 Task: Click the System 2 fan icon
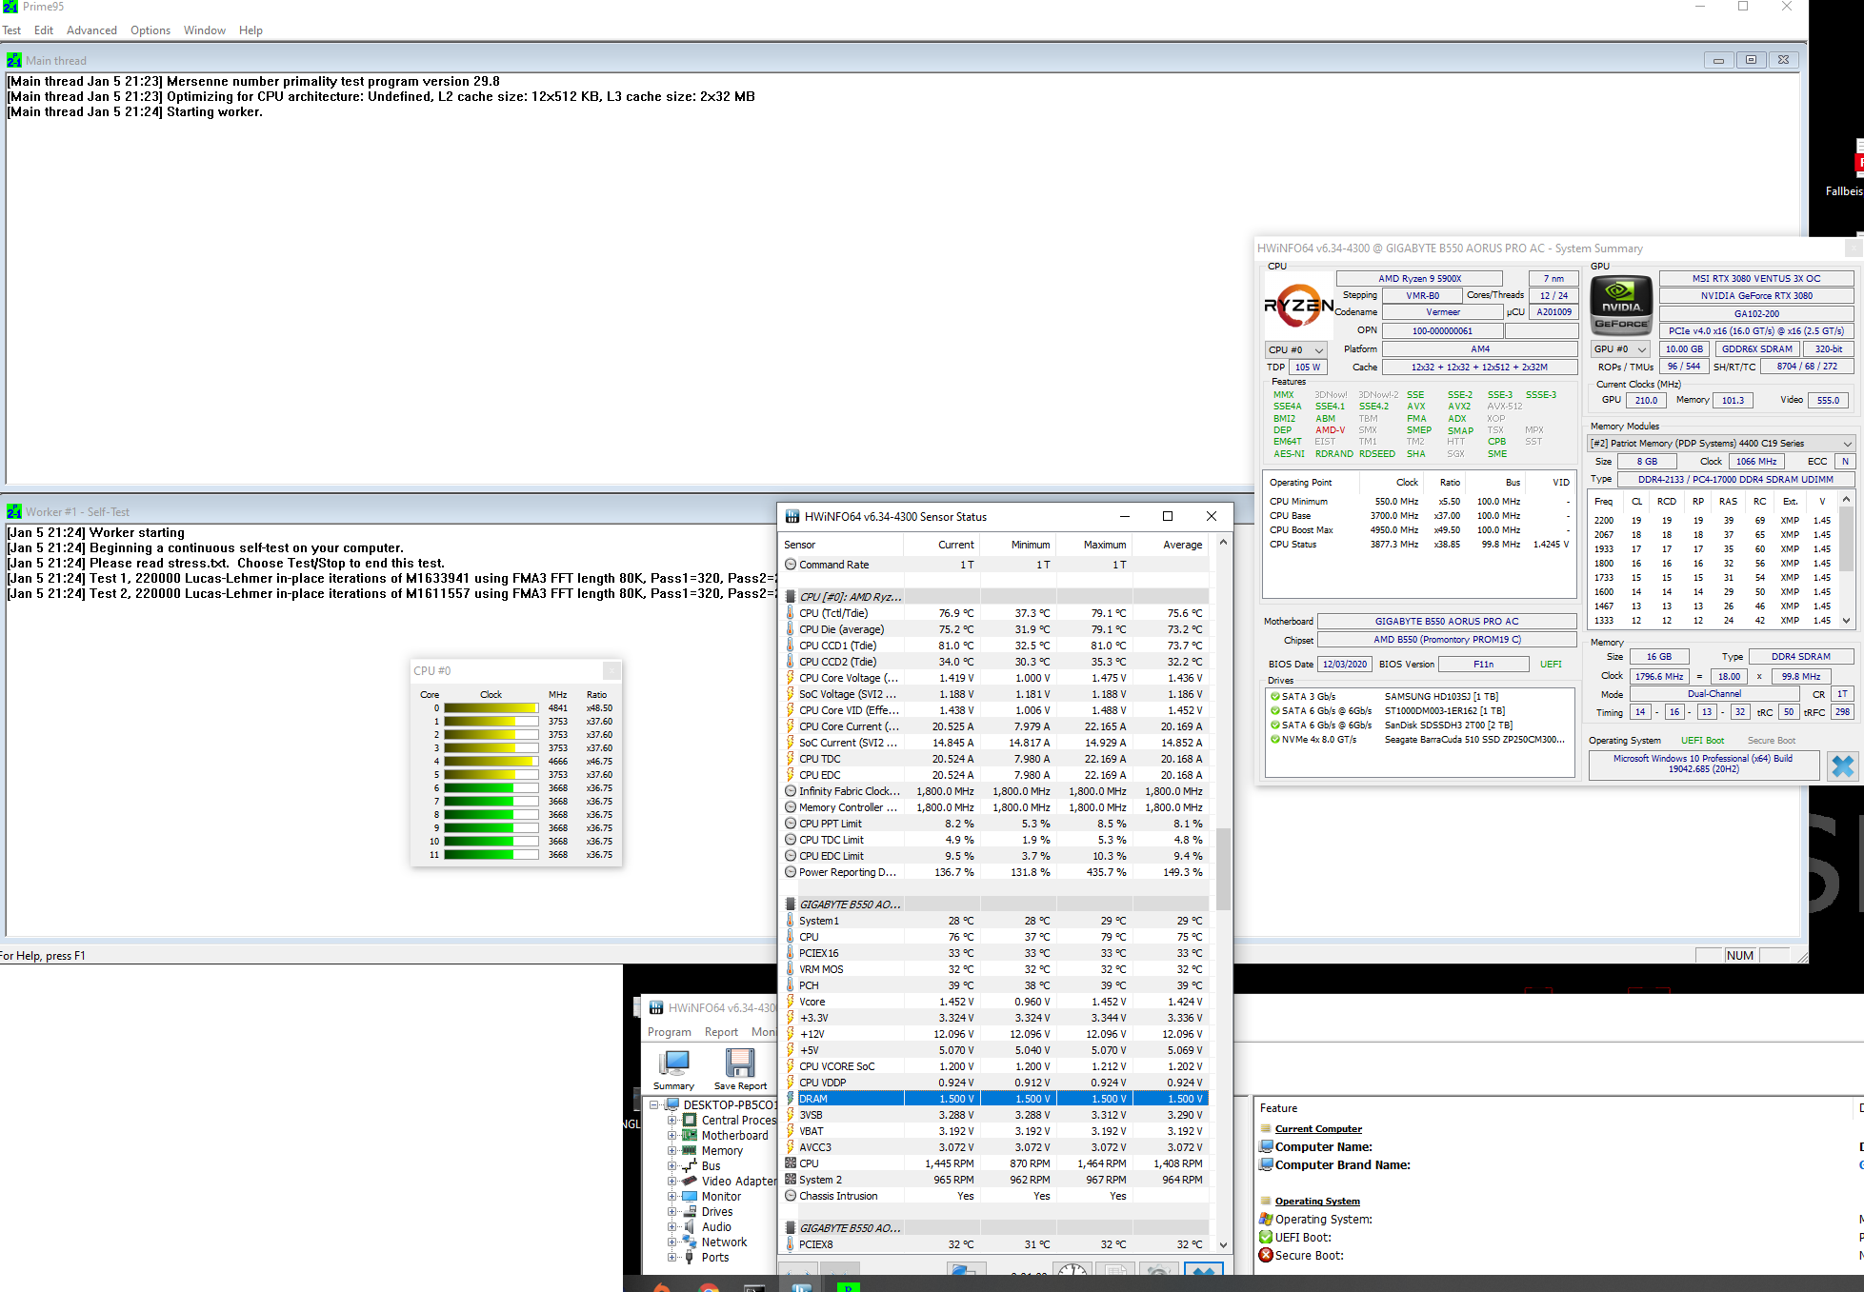pos(791,1180)
